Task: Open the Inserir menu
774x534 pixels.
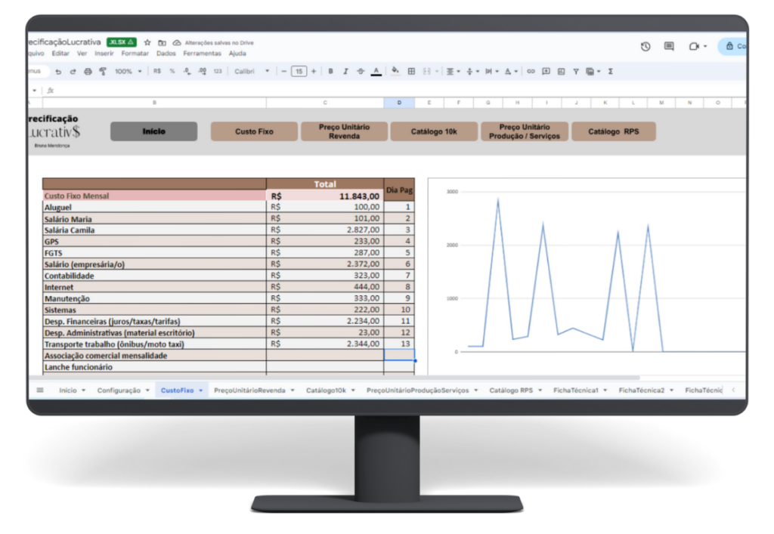Action: coord(104,54)
